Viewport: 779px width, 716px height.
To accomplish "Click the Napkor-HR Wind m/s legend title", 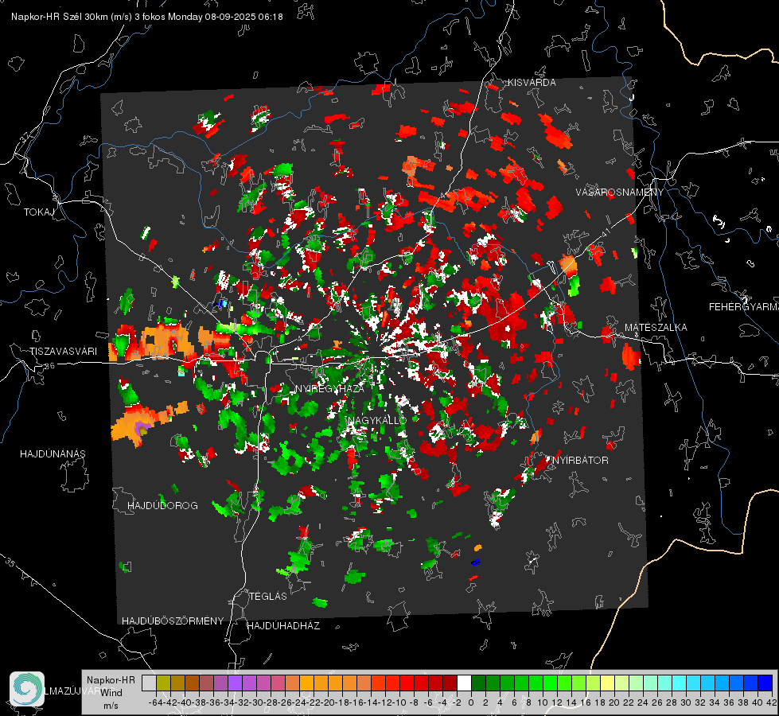I will [111, 693].
